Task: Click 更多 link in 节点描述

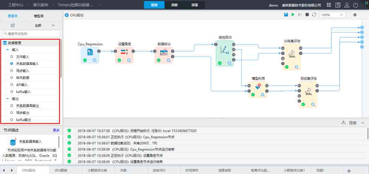Action: coord(56,130)
